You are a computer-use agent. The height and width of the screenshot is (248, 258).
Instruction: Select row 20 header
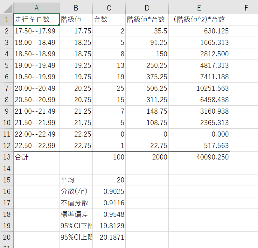coord(7,237)
